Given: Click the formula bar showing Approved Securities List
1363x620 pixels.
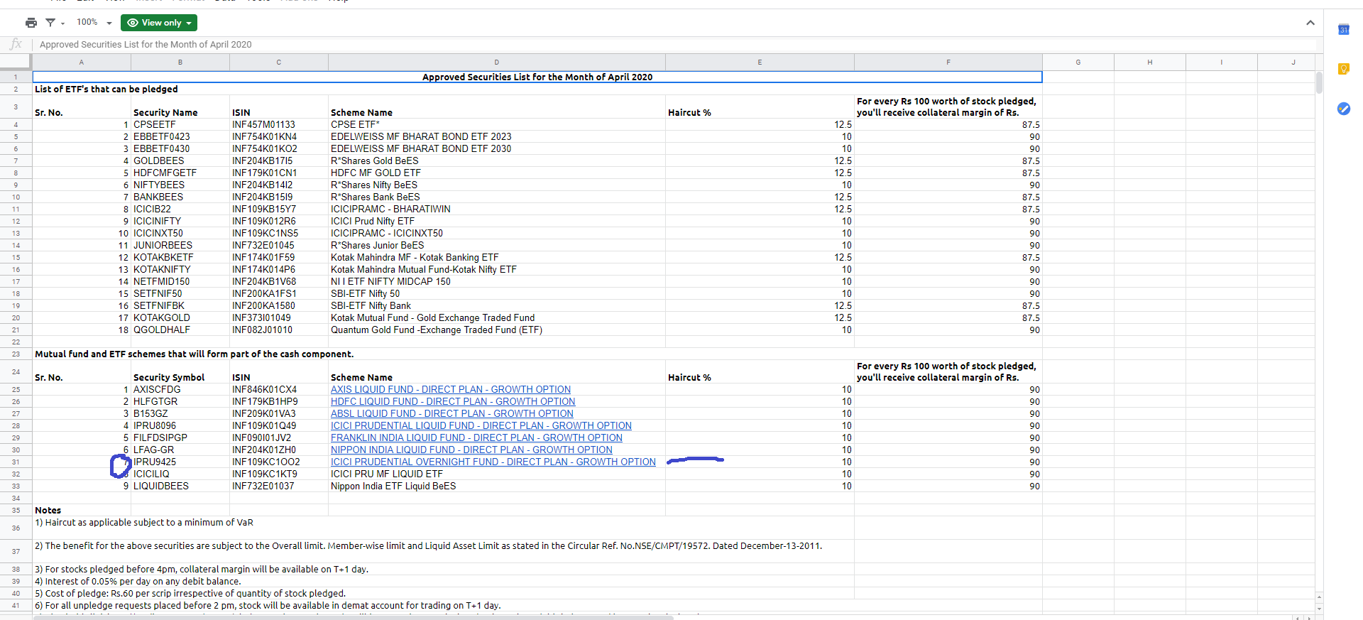Looking at the screenshot, I should pos(674,44).
